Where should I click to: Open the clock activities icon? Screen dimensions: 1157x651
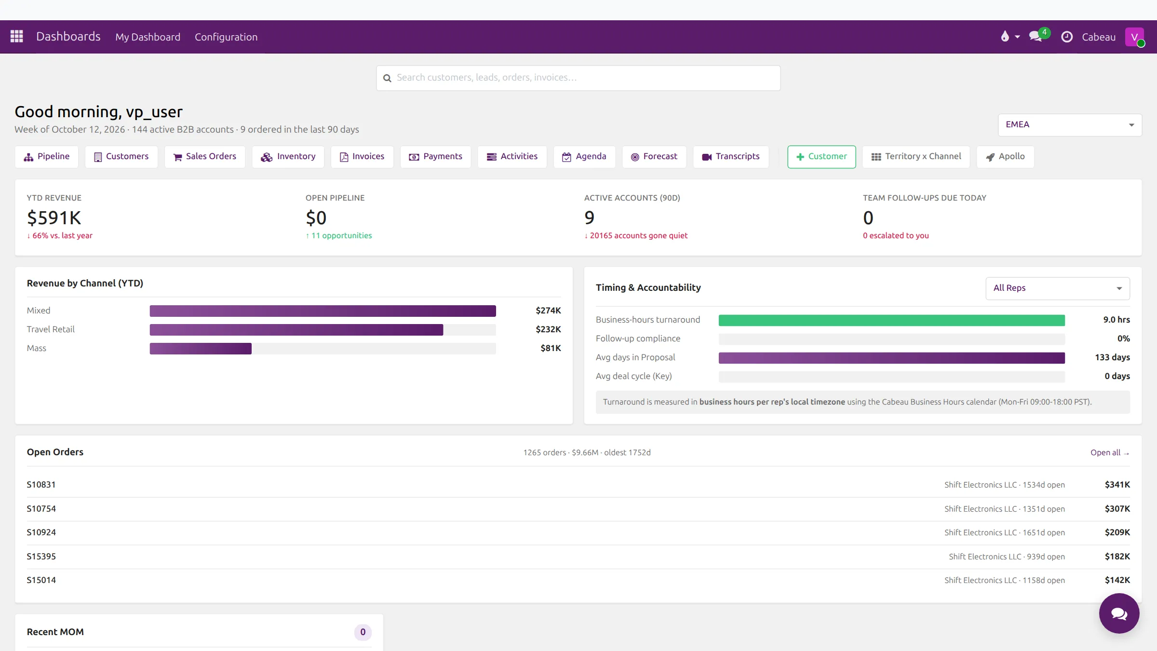(1067, 37)
